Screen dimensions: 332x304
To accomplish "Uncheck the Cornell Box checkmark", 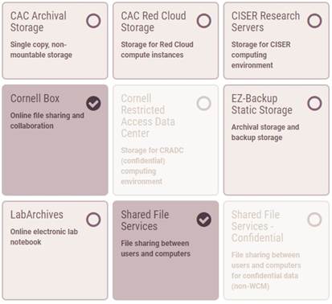I will [93, 104].
